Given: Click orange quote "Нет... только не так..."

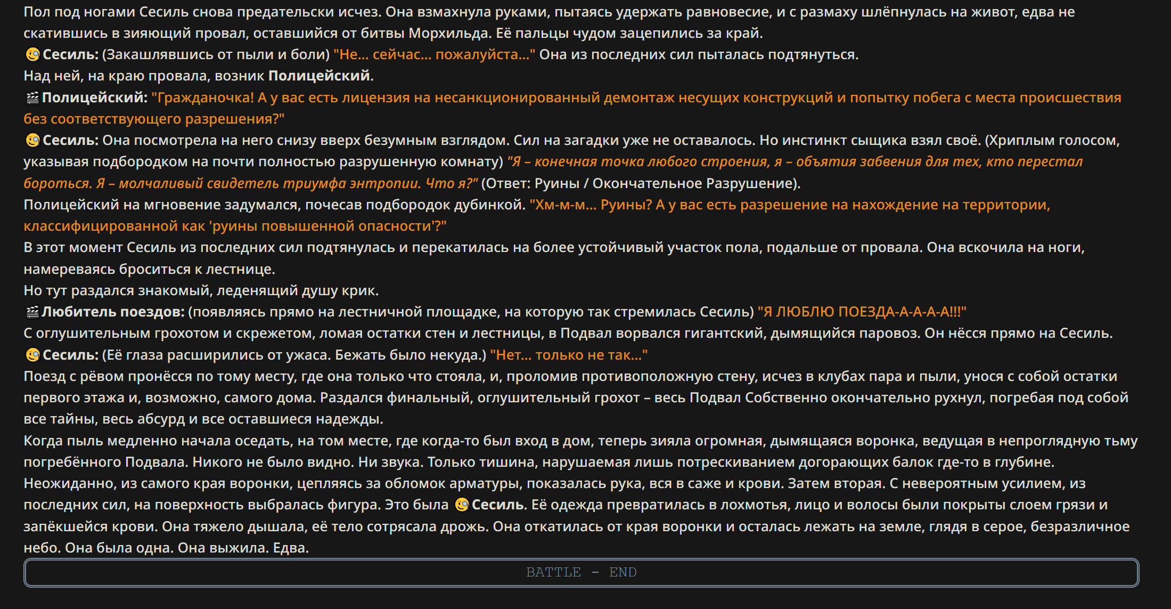Looking at the screenshot, I should coord(569,355).
